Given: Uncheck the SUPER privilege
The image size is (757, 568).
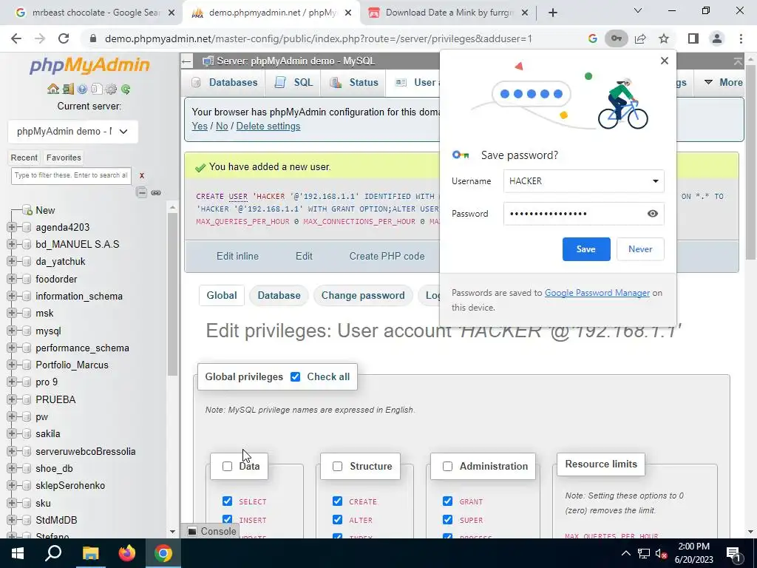Looking at the screenshot, I should [447, 519].
